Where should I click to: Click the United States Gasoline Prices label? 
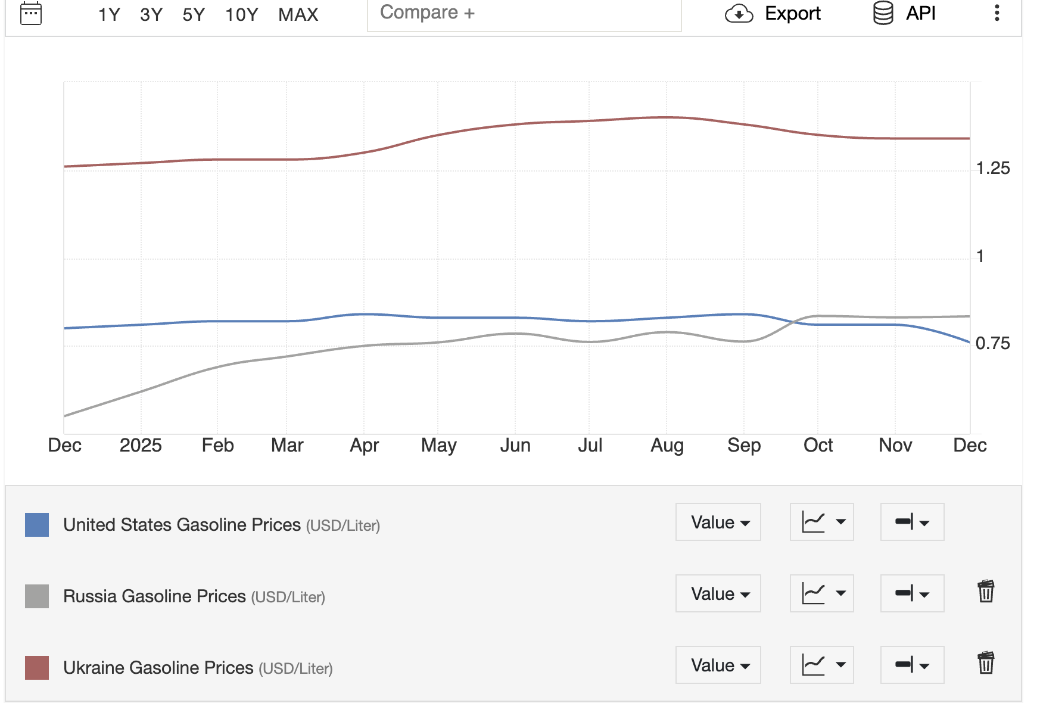pyautogui.click(x=182, y=525)
